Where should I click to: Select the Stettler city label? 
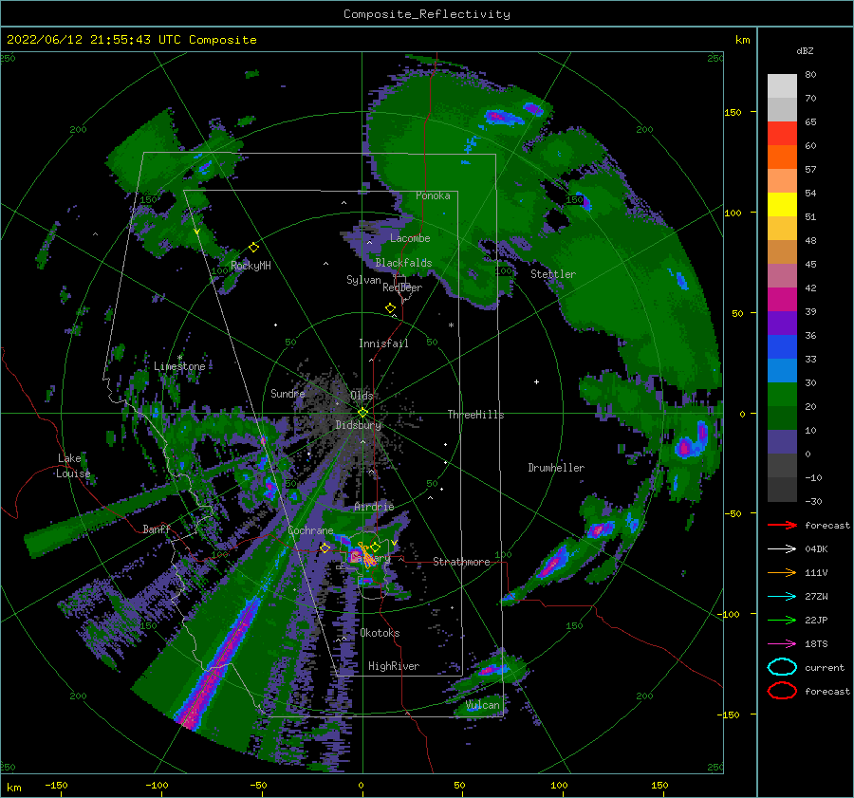click(553, 274)
